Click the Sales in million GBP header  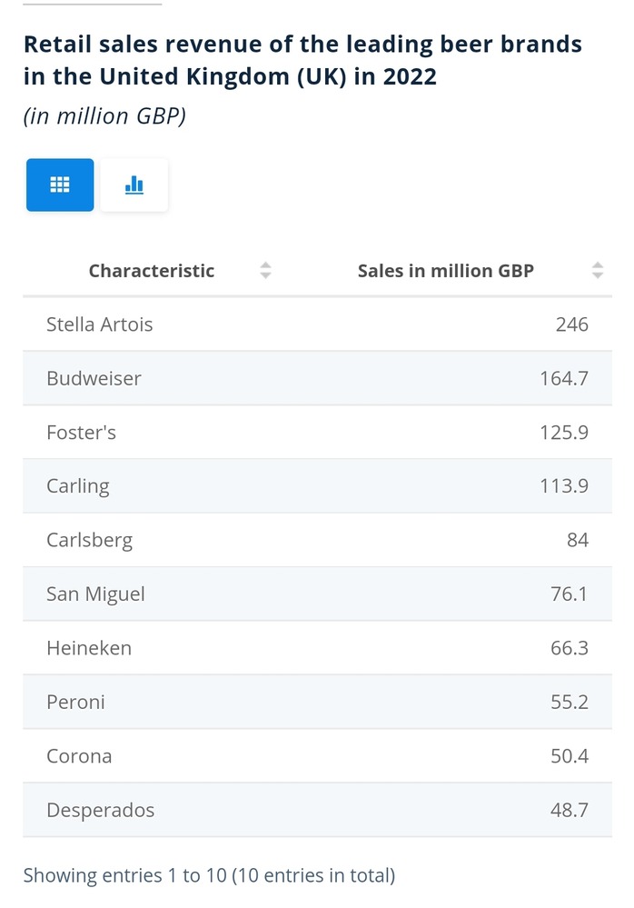[445, 270]
